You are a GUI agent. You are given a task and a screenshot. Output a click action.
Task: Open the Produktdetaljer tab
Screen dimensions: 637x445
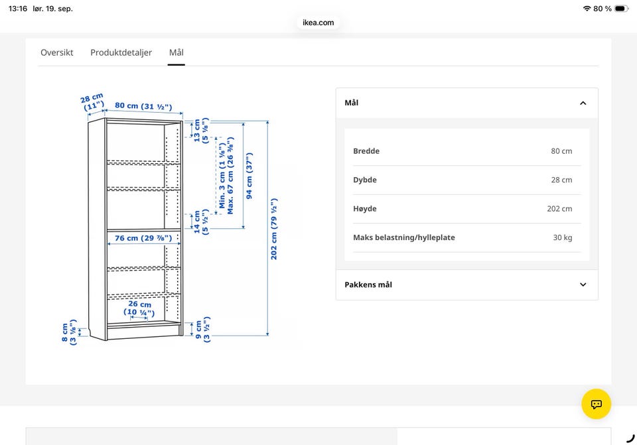coord(121,52)
